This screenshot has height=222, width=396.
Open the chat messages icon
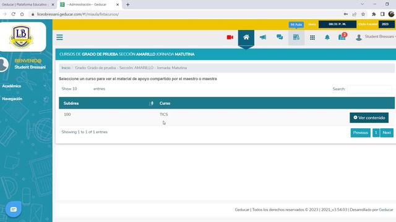tap(280, 37)
